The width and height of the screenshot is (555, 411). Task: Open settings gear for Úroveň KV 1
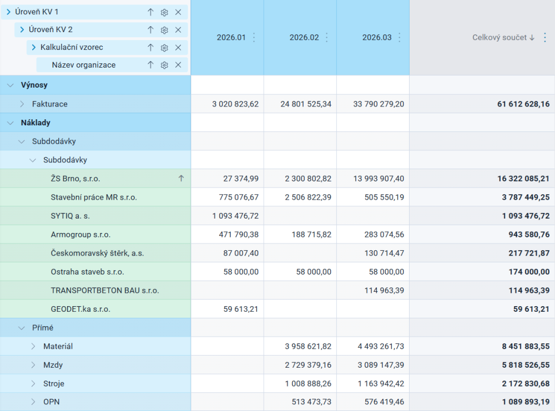pyautogui.click(x=164, y=12)
